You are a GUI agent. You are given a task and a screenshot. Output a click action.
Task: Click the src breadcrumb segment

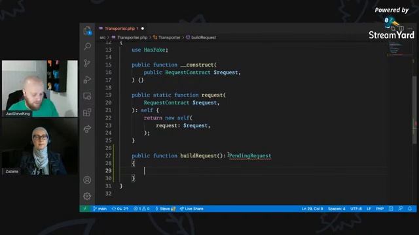point(103,38)
